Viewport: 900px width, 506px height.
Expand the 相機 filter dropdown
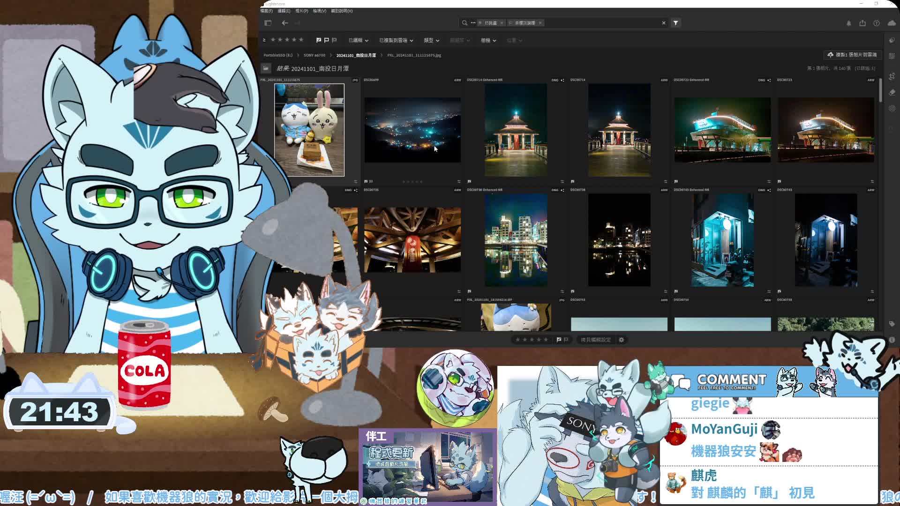point(488,40)
